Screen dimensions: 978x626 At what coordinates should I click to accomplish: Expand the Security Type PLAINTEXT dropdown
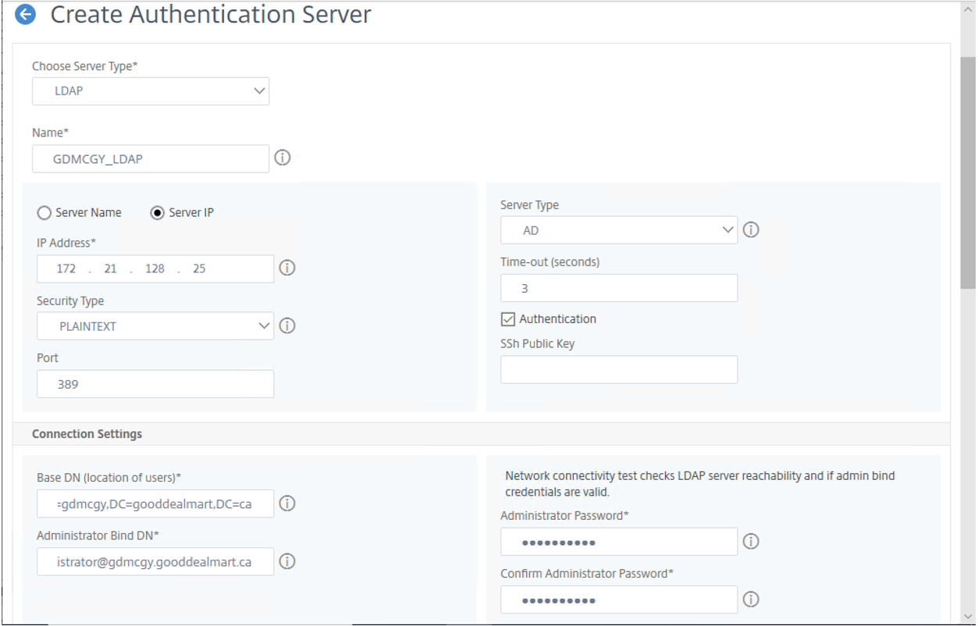click(x=155, y=326)
